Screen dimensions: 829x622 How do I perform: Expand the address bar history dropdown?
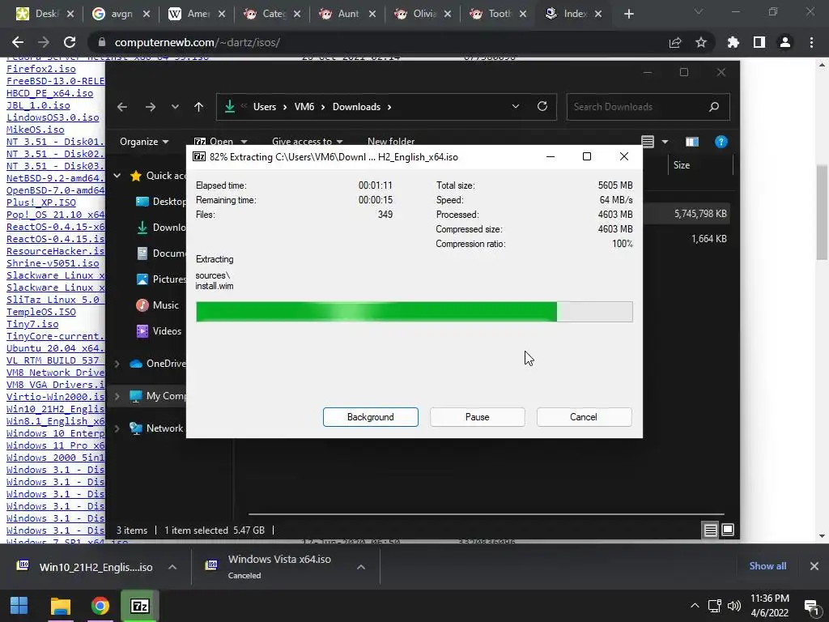point(516,106)
